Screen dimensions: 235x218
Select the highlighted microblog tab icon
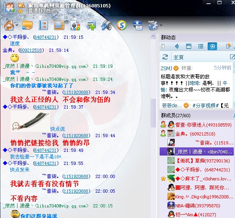click(x=212, y=46)
